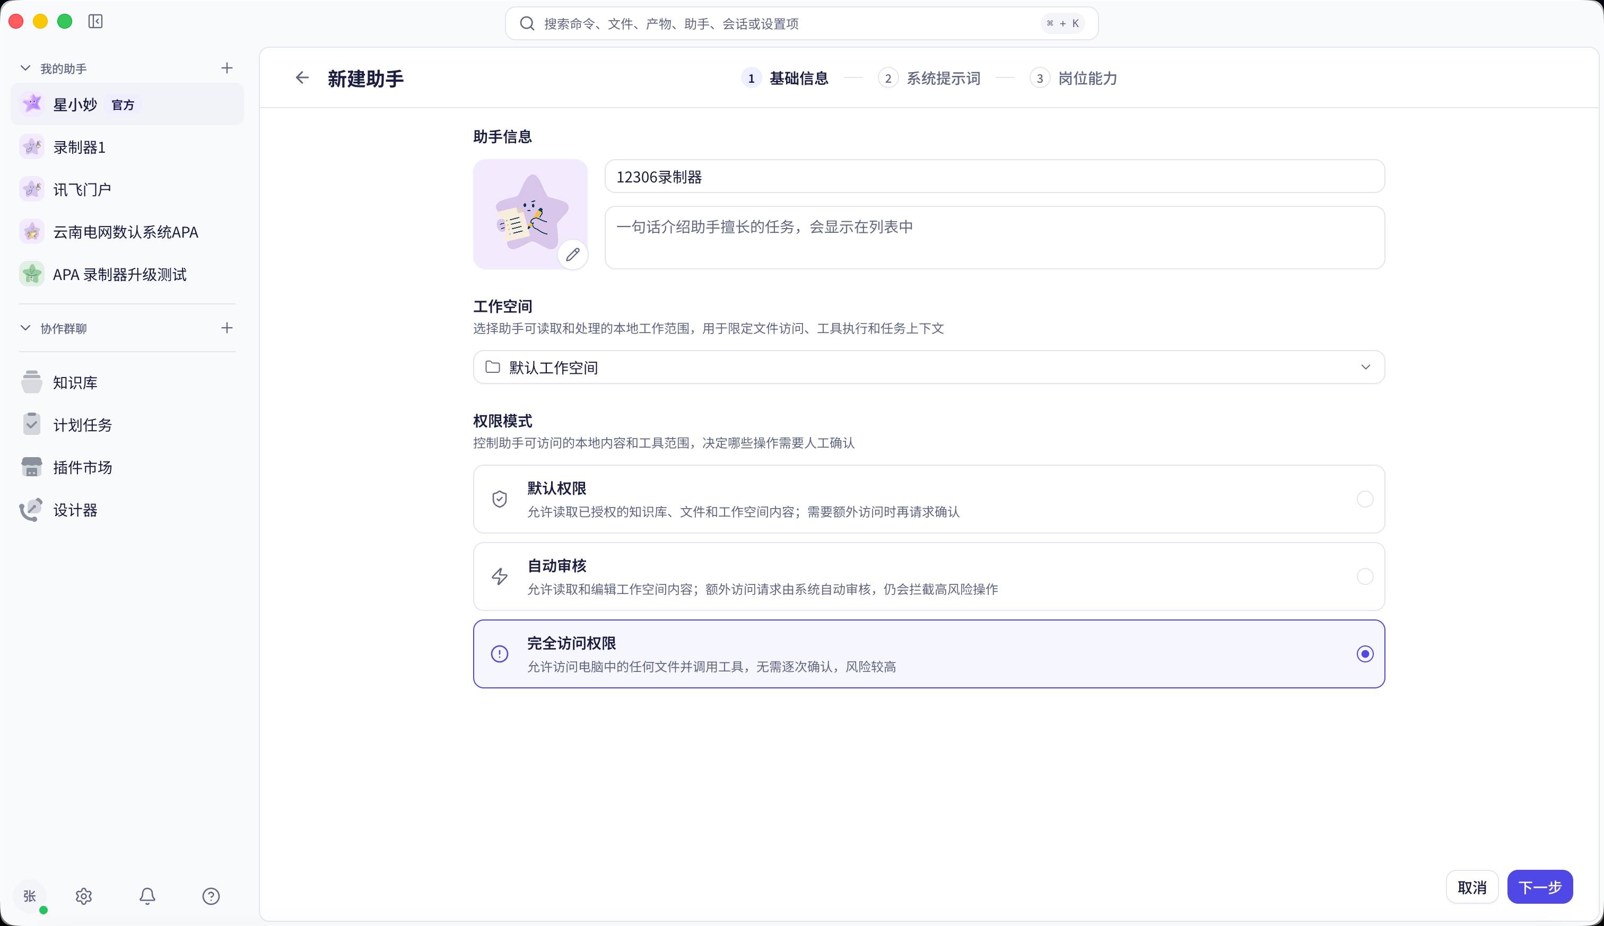Open the help question mark icon
This screenshot has width=1604, height=926.
(211, 896)
